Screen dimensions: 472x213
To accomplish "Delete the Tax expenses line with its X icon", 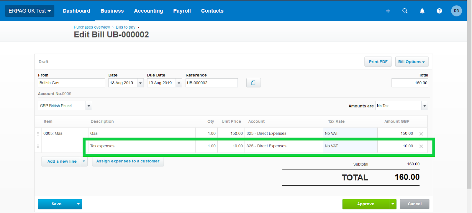I will (x=421, y=146).
